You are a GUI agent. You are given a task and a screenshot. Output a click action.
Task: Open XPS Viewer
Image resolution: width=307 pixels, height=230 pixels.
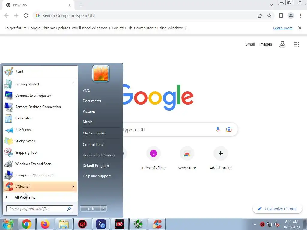[x=40, y=129]
